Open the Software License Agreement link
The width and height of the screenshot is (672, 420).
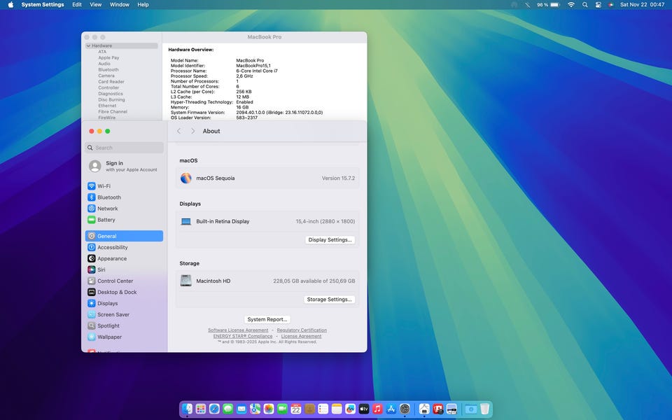238,330
